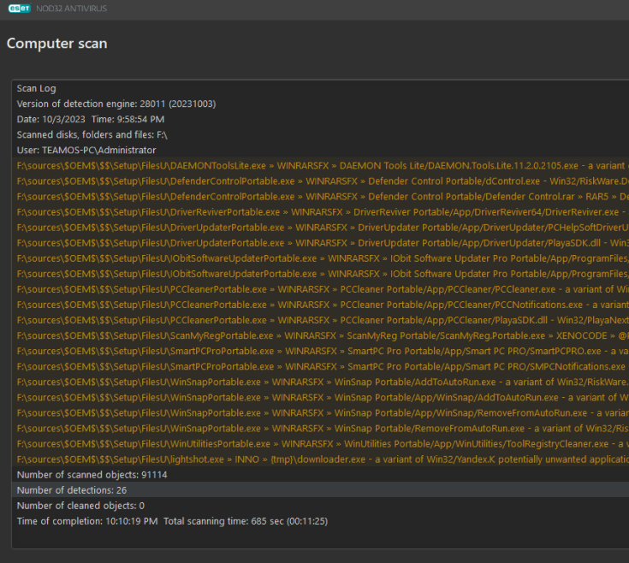Image resolution: width=629 pixels, height=563 pixels.
Task: Select 'Number of detections: 26' line
Action: point(321,489)
